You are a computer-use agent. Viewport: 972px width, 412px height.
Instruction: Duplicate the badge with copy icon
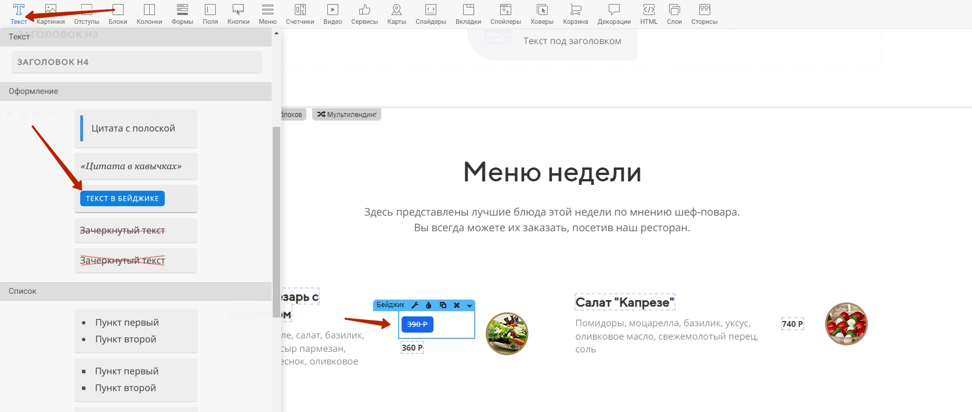click(443, 305)
